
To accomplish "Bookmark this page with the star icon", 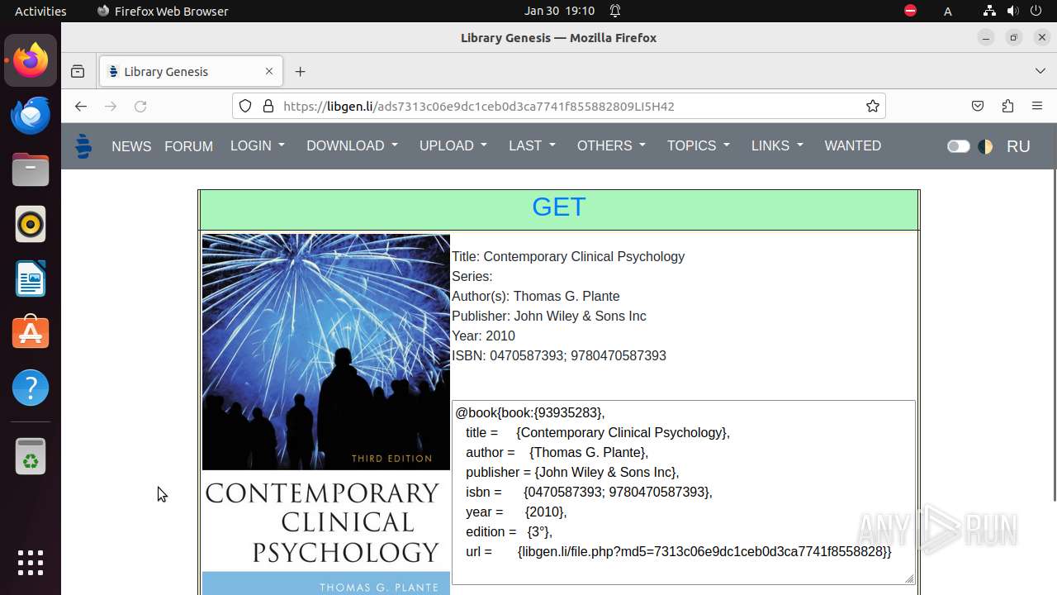I will 872,106.
